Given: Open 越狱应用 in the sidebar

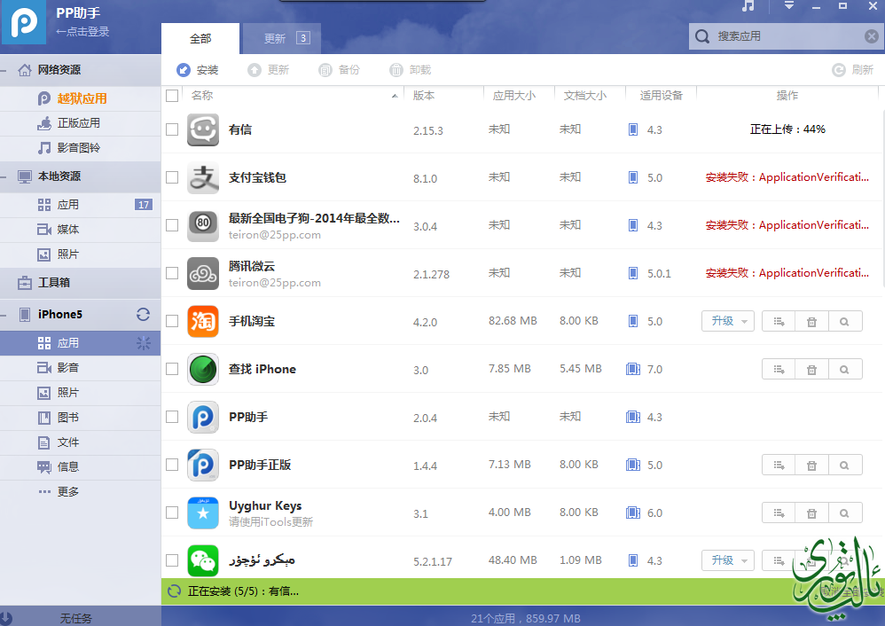Looking at the screenshot, I should (x=80, y=98).
